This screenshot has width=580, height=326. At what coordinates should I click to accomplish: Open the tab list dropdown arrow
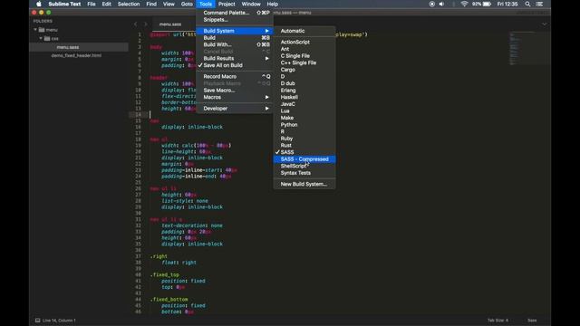point(544,24)
